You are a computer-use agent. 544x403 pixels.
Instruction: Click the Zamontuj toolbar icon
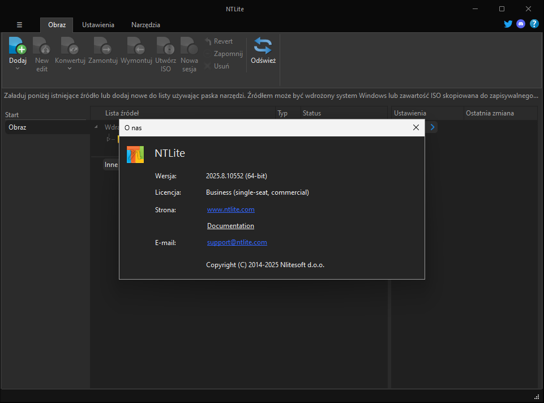coord(102,46)
